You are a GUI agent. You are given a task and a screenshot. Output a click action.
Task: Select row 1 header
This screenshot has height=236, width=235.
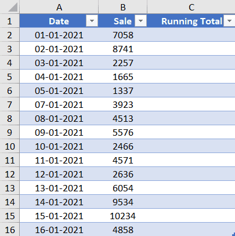[x=9, y=21]
